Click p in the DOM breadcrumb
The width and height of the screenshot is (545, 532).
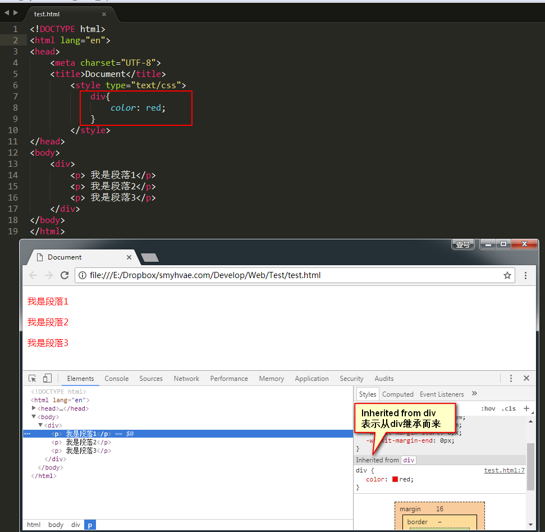90,525
